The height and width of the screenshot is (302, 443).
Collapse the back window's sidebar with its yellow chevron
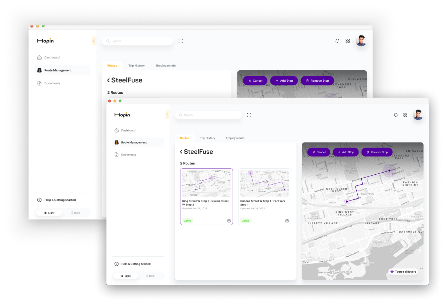(x=94, y=41)
